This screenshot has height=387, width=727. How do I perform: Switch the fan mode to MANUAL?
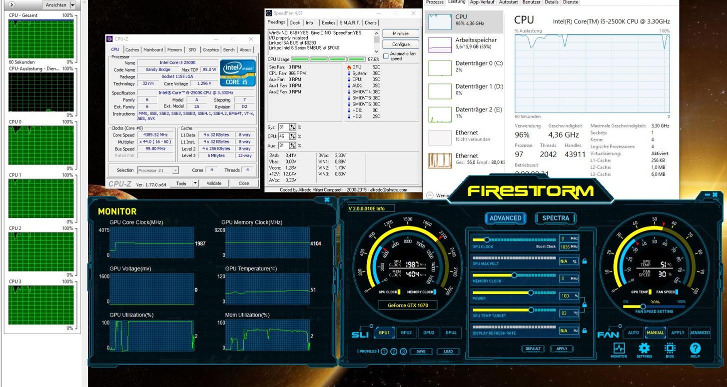[x=656, y=333]
